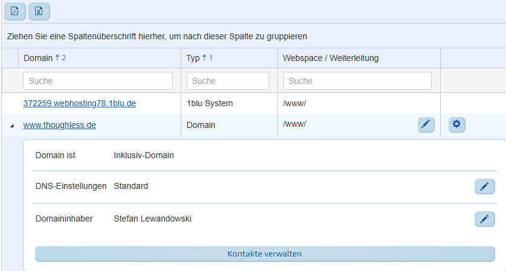Click the Stefan Lewandowski owner name
Viewport: 506px width, 271px height.
(x=152, y=218)
